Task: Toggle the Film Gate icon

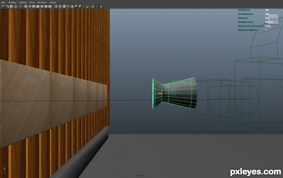Action: point(30,7)
